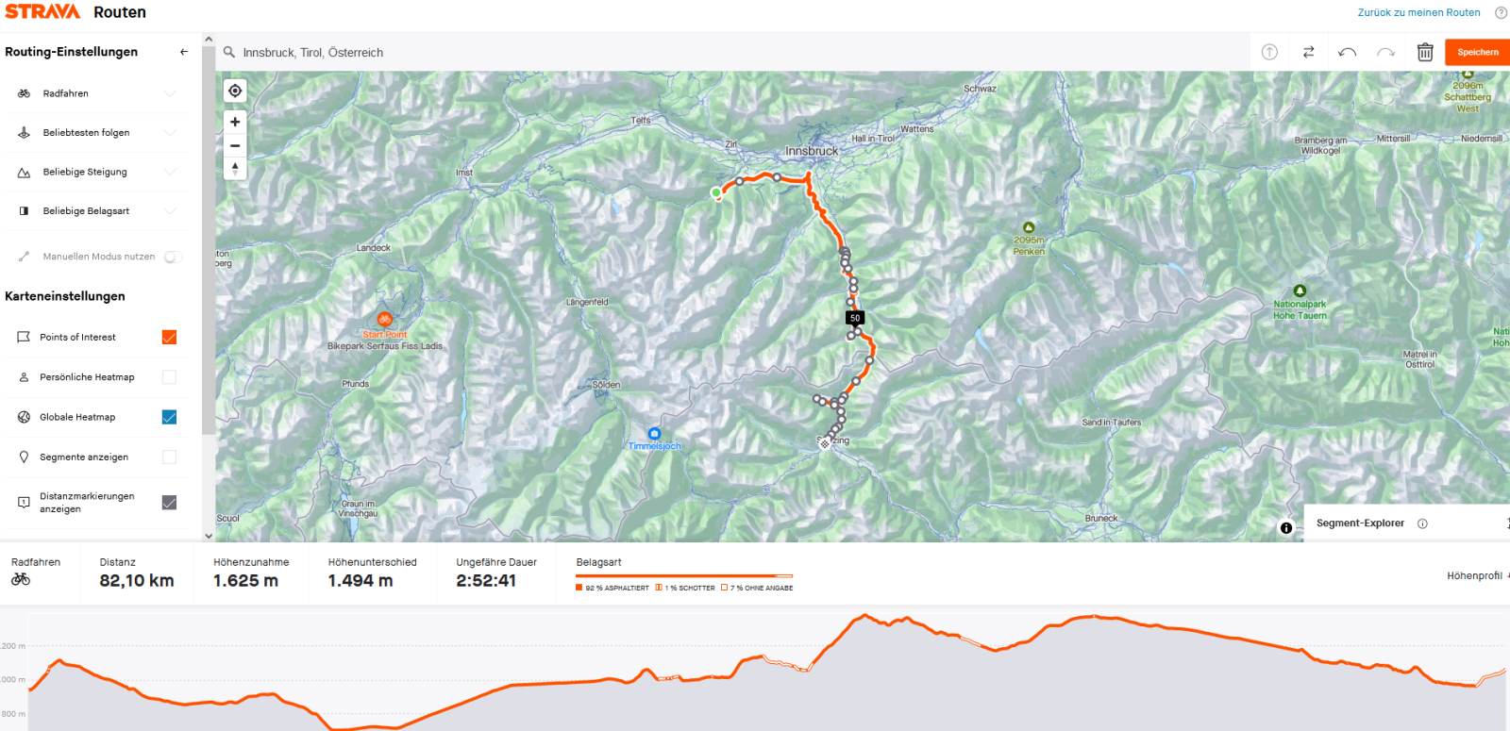Zoom out the map with minus button
This screenshot has width=1510, height=731.
235,145
